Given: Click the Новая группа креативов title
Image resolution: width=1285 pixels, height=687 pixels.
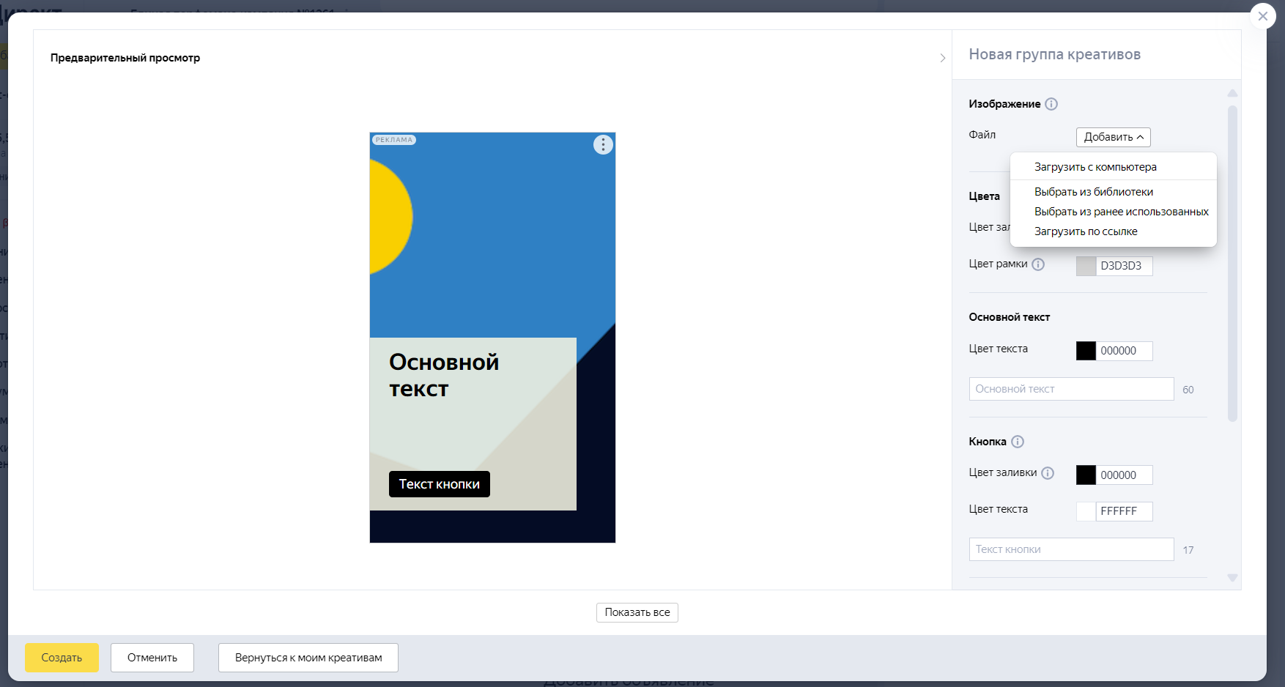Looking at the screenshot, I should [x=1054, y=54].
